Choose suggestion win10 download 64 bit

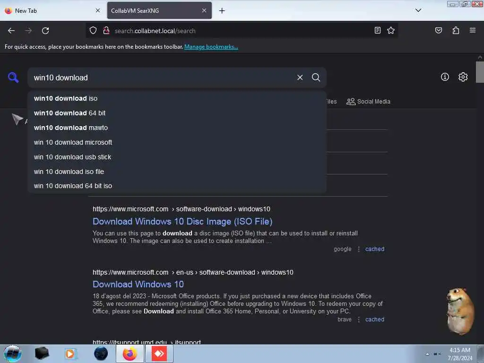click(177, 113)
